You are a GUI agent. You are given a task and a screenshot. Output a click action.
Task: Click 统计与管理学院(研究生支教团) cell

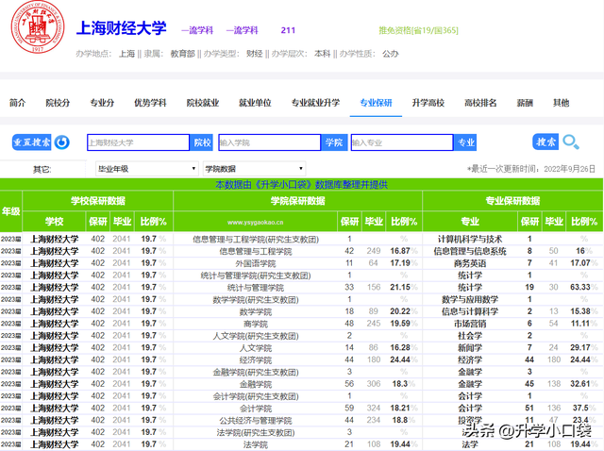(256, 276)
